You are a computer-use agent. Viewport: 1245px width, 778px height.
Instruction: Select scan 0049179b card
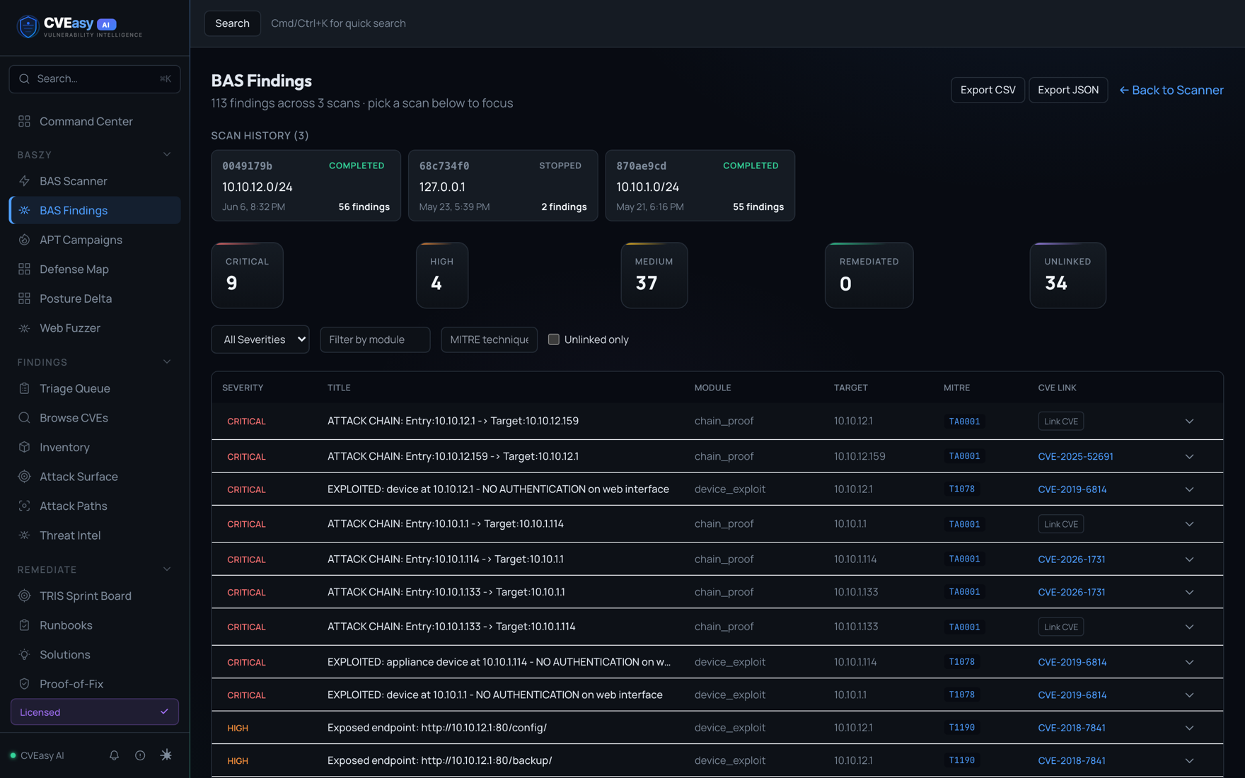[306, 185]
